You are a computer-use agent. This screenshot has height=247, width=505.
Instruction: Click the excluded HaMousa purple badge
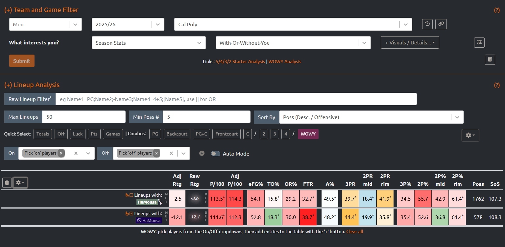(x=149, y=220)
